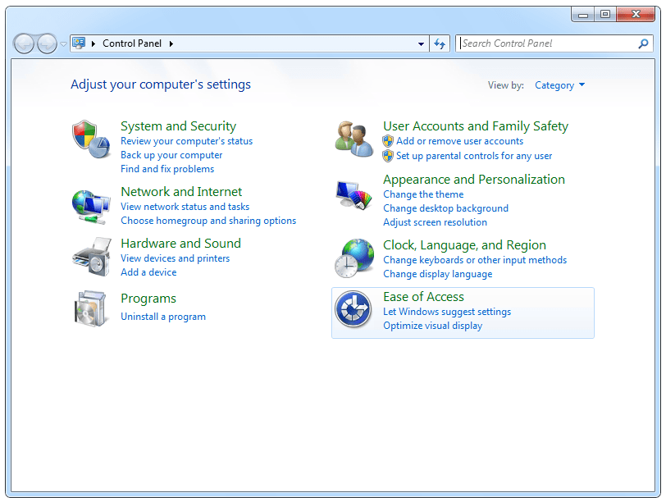
Task: Click the Control Panel breadcrumb text
Action: (x=132, y=43)
